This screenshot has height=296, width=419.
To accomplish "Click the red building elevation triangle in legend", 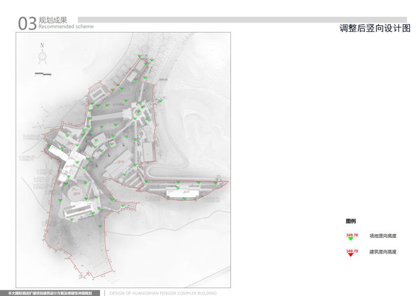I will pos(351,255).
